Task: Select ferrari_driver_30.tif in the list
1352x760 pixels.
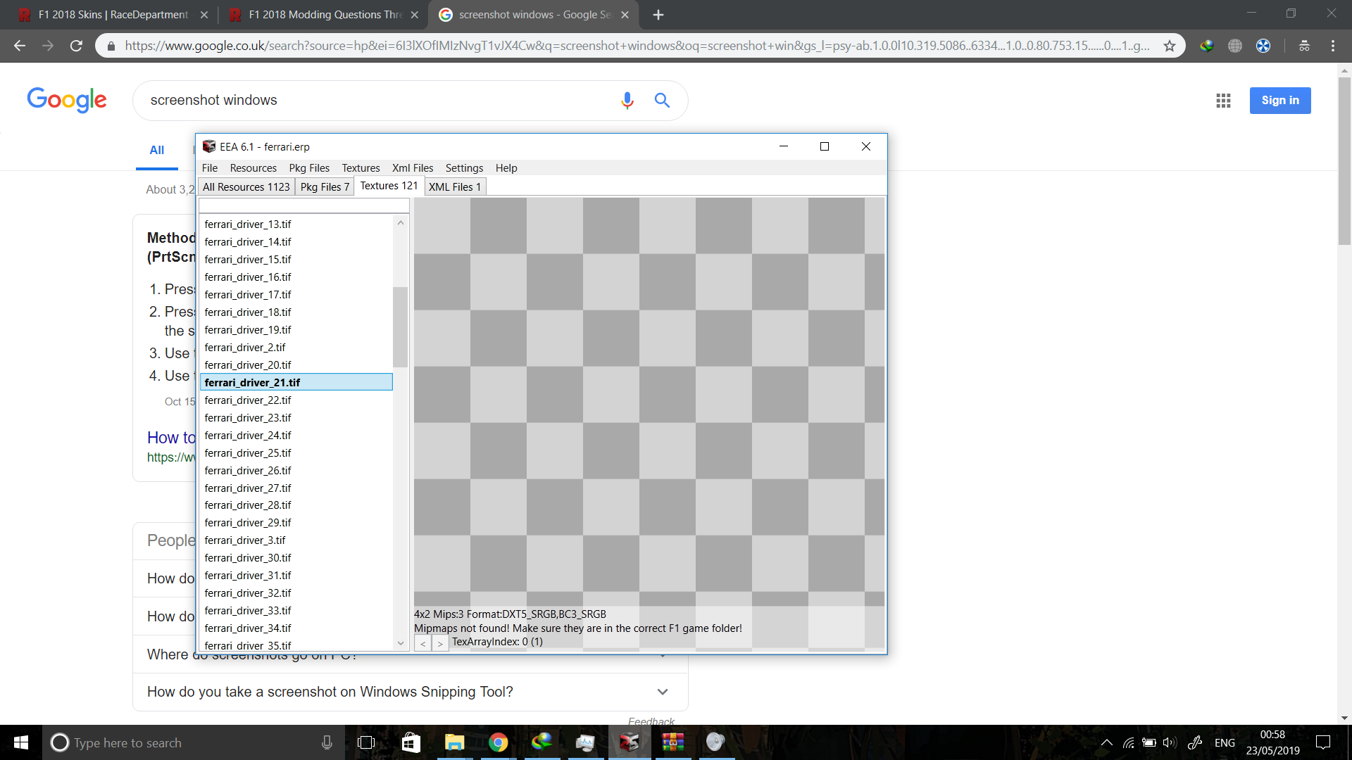Action: (296, 558)
